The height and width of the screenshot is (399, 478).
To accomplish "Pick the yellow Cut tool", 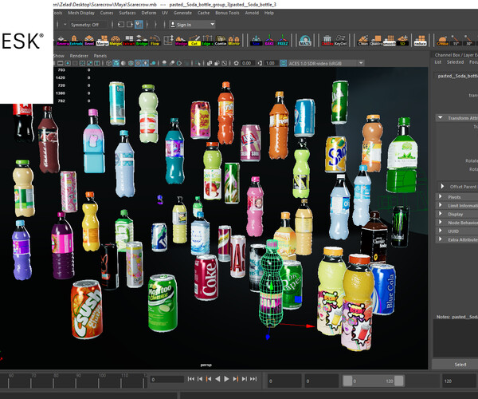I will [x=194, y=41].
